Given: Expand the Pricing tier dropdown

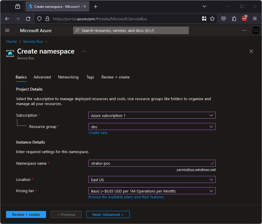Looking at the screenshot, I should pyautogui.click(x=152, y=191).
